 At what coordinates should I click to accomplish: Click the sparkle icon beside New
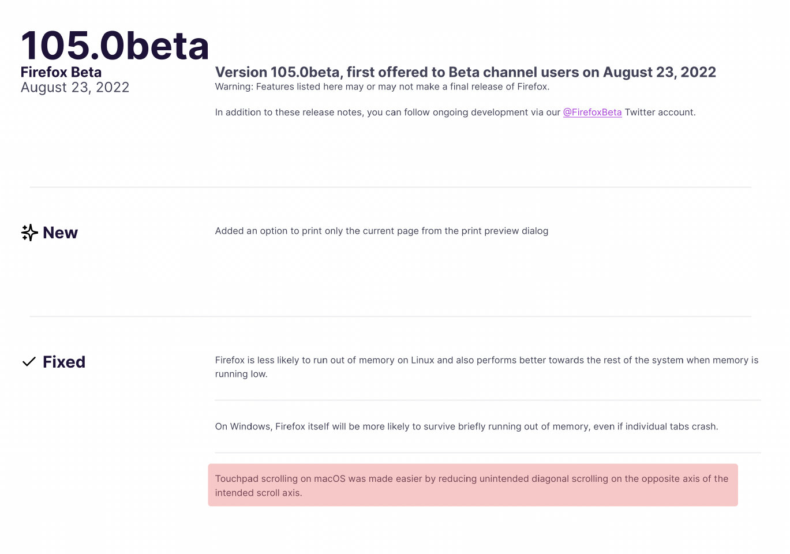(x=29, y=233)
